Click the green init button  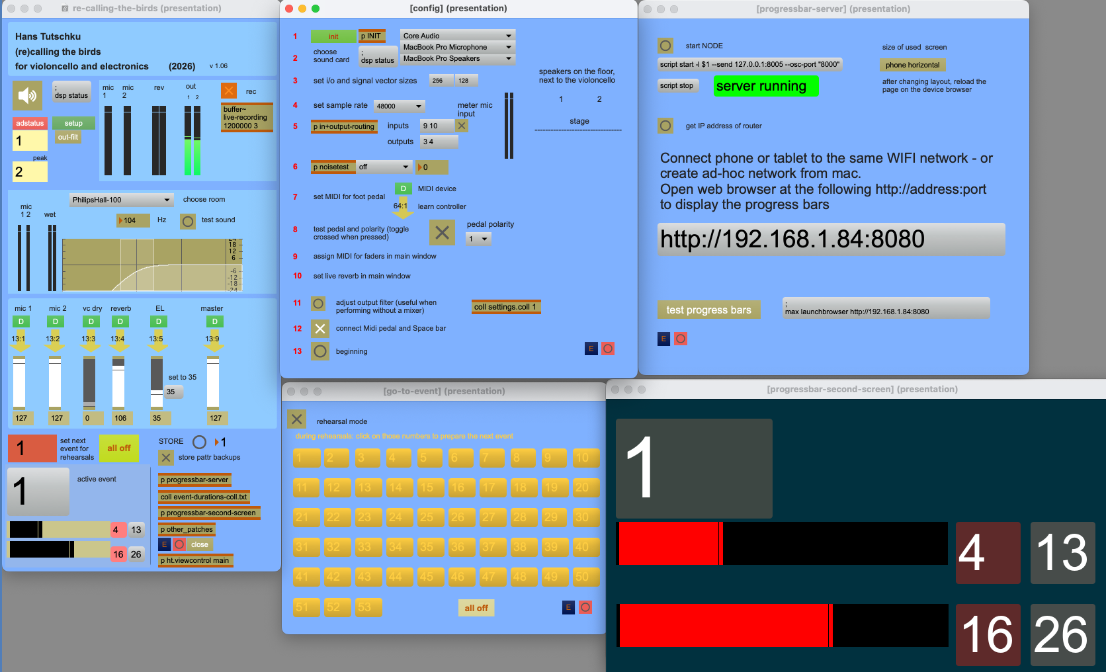333,36
